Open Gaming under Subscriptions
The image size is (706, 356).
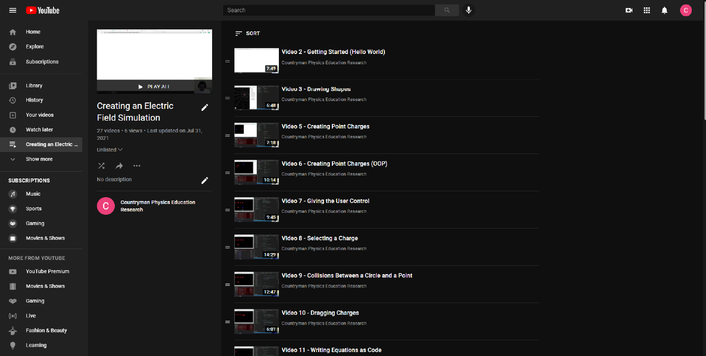click(41, 223)
